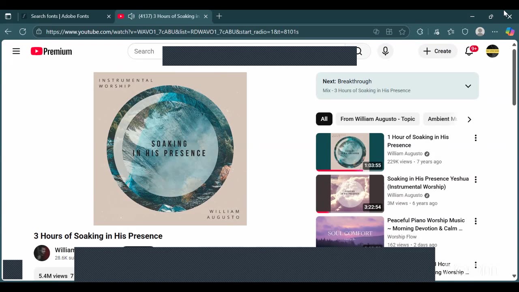Open the Favorites list icon
Screen dimensions: 519x292
(x=451, y=32)
